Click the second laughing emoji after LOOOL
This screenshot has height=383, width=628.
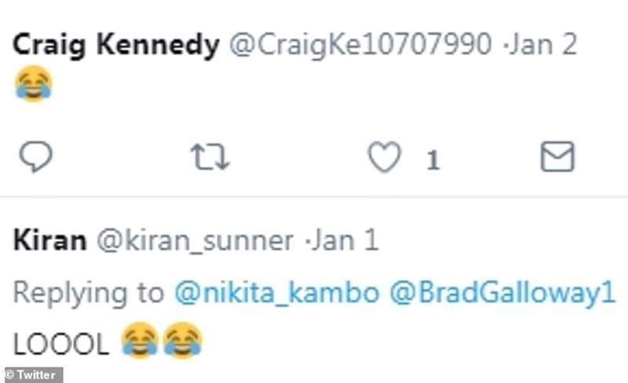pyautogui.click(x=182, y=341)
